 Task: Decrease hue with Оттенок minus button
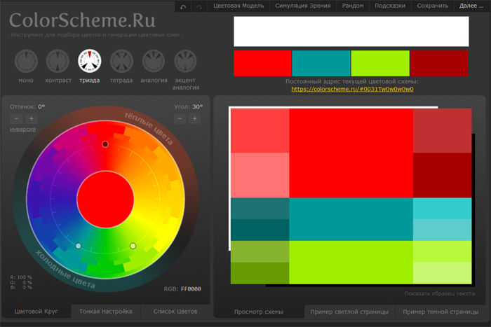pos(17,118)
